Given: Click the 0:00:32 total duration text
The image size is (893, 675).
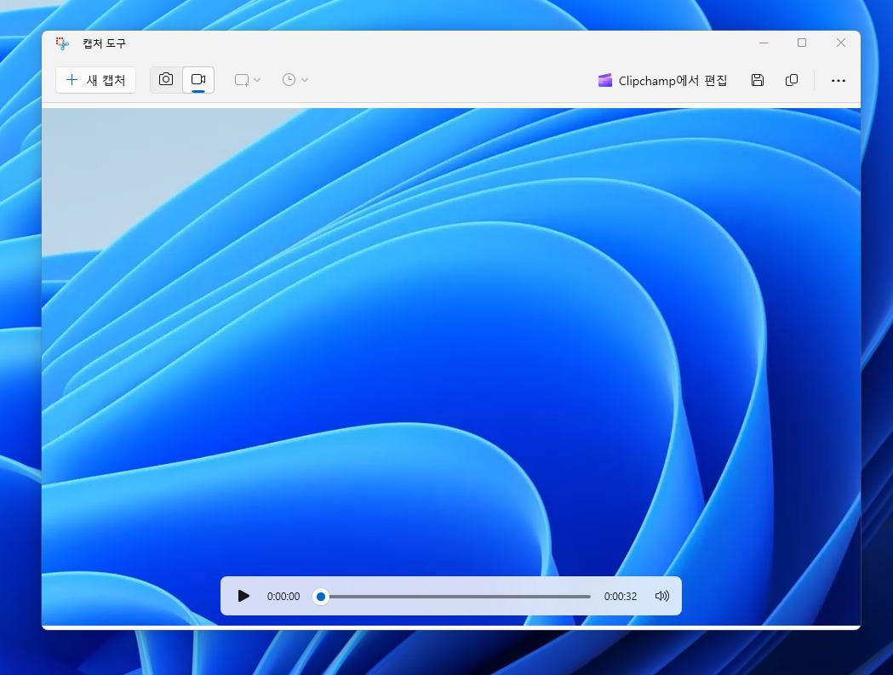Looking at the screenshot, I should (x=621, y=597).
